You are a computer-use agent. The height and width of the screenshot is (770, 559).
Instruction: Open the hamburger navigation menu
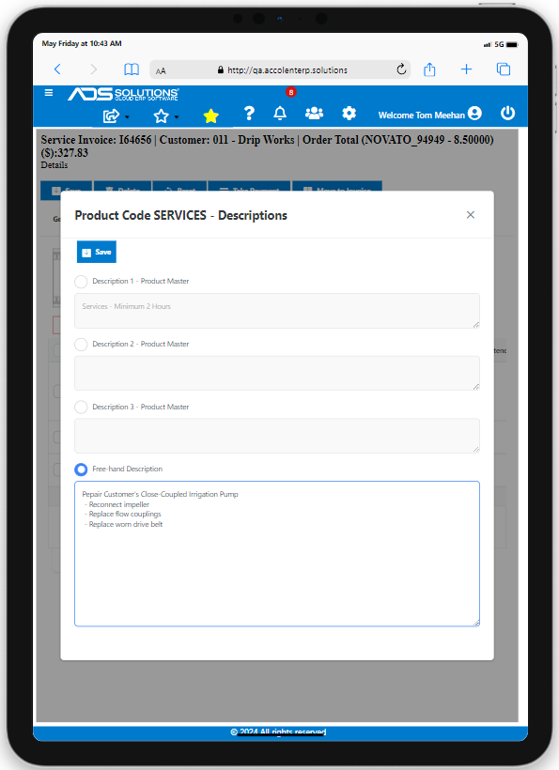pos(49,93)
